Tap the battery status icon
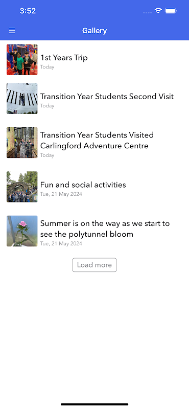The width and height of the screenshot is (189, 409). pyautogui.click(x=171, y=11)
